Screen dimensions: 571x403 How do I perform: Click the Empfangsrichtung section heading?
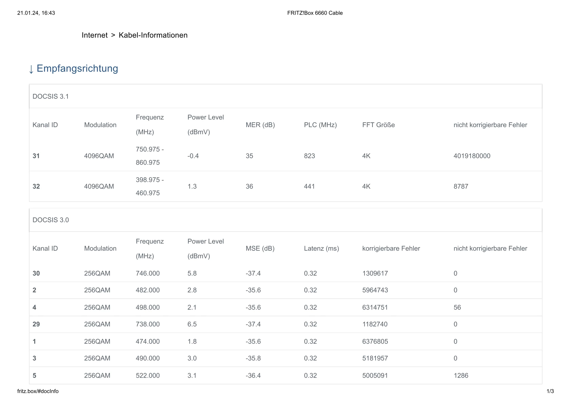77,68
